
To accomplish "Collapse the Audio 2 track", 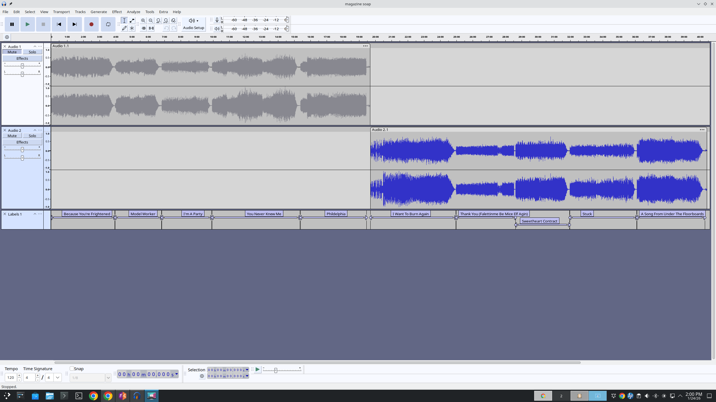I will pyautogui.click(x=35, y=130).
